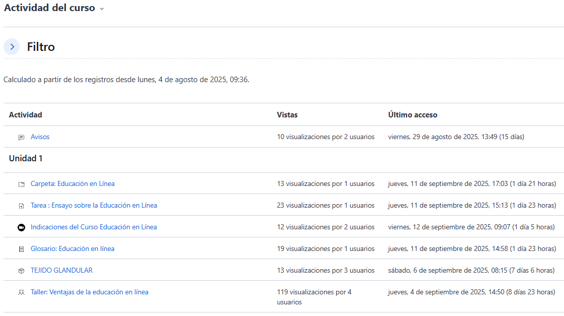Expand the Filtro section chevron
Screen dimensions: 564x316
(x=12, y=47)
